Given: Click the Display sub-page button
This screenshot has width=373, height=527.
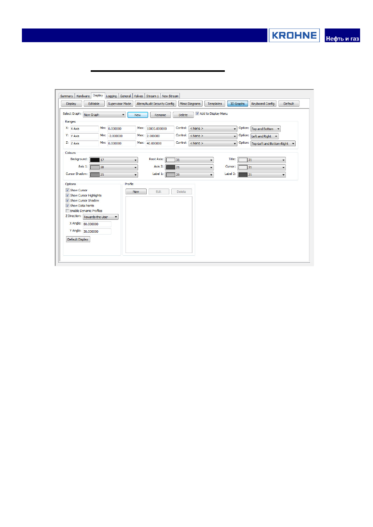Looking at the screenshot, I should pos(71,104).
